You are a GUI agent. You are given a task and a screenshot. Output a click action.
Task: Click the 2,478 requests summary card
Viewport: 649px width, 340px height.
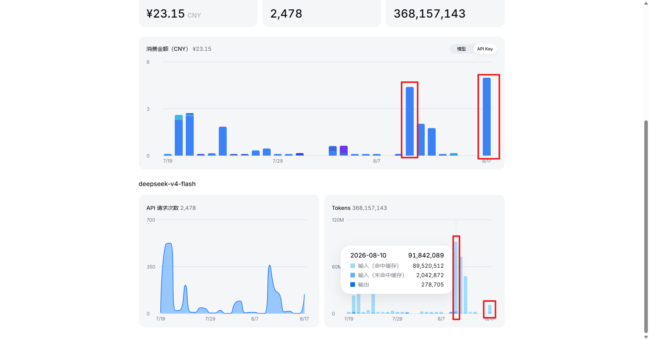click(x=322, y=13)
